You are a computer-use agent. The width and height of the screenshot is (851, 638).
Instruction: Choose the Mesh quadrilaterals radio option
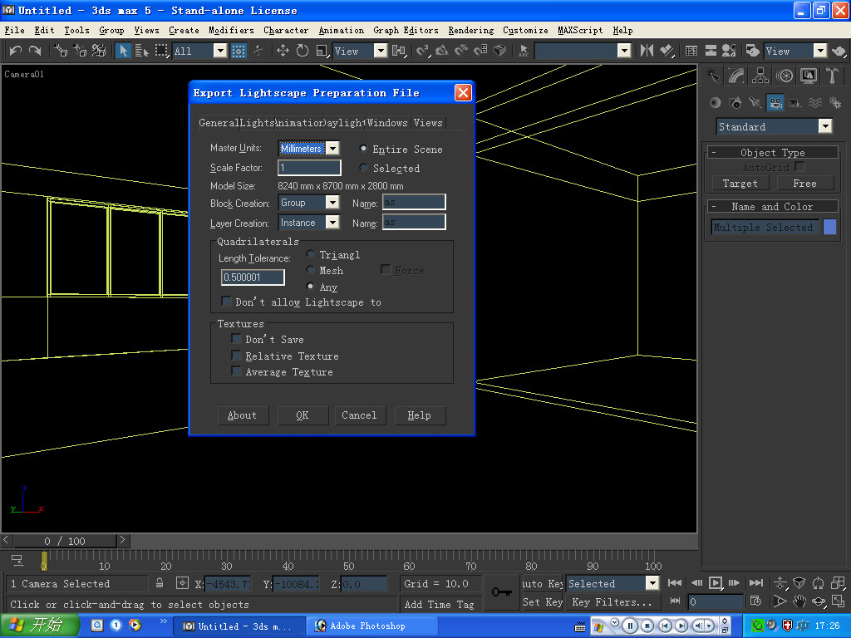pyautogui.click(x=311, y=270)
